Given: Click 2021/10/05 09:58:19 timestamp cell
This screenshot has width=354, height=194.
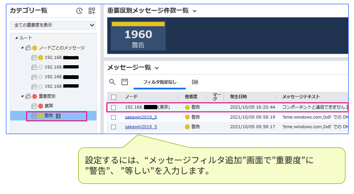Looking at the screenshot, I should pos(252,117).
